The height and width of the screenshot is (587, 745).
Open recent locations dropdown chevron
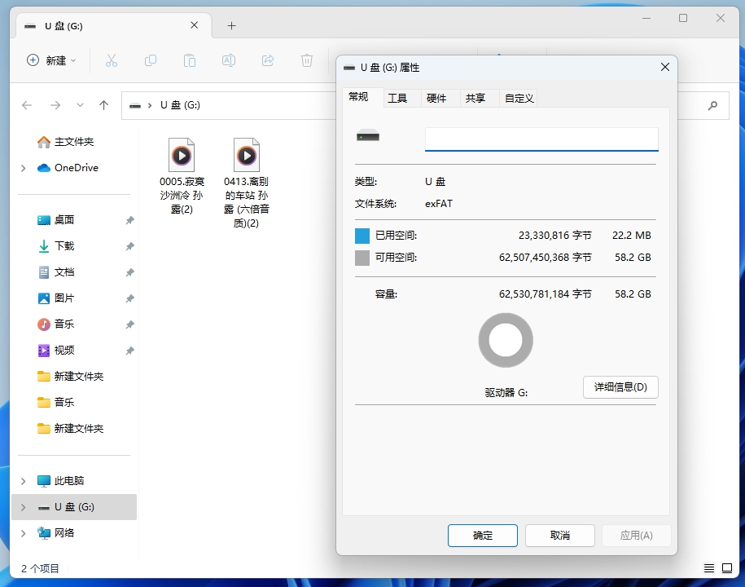[80, 105]
